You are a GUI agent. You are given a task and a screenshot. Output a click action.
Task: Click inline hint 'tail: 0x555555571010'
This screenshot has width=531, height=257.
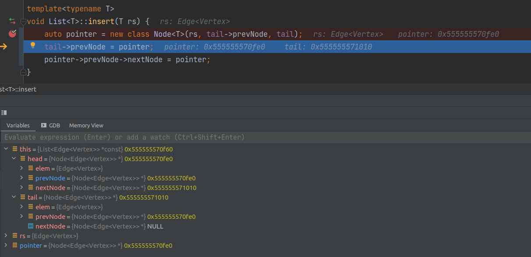click(x=328, y=46)
